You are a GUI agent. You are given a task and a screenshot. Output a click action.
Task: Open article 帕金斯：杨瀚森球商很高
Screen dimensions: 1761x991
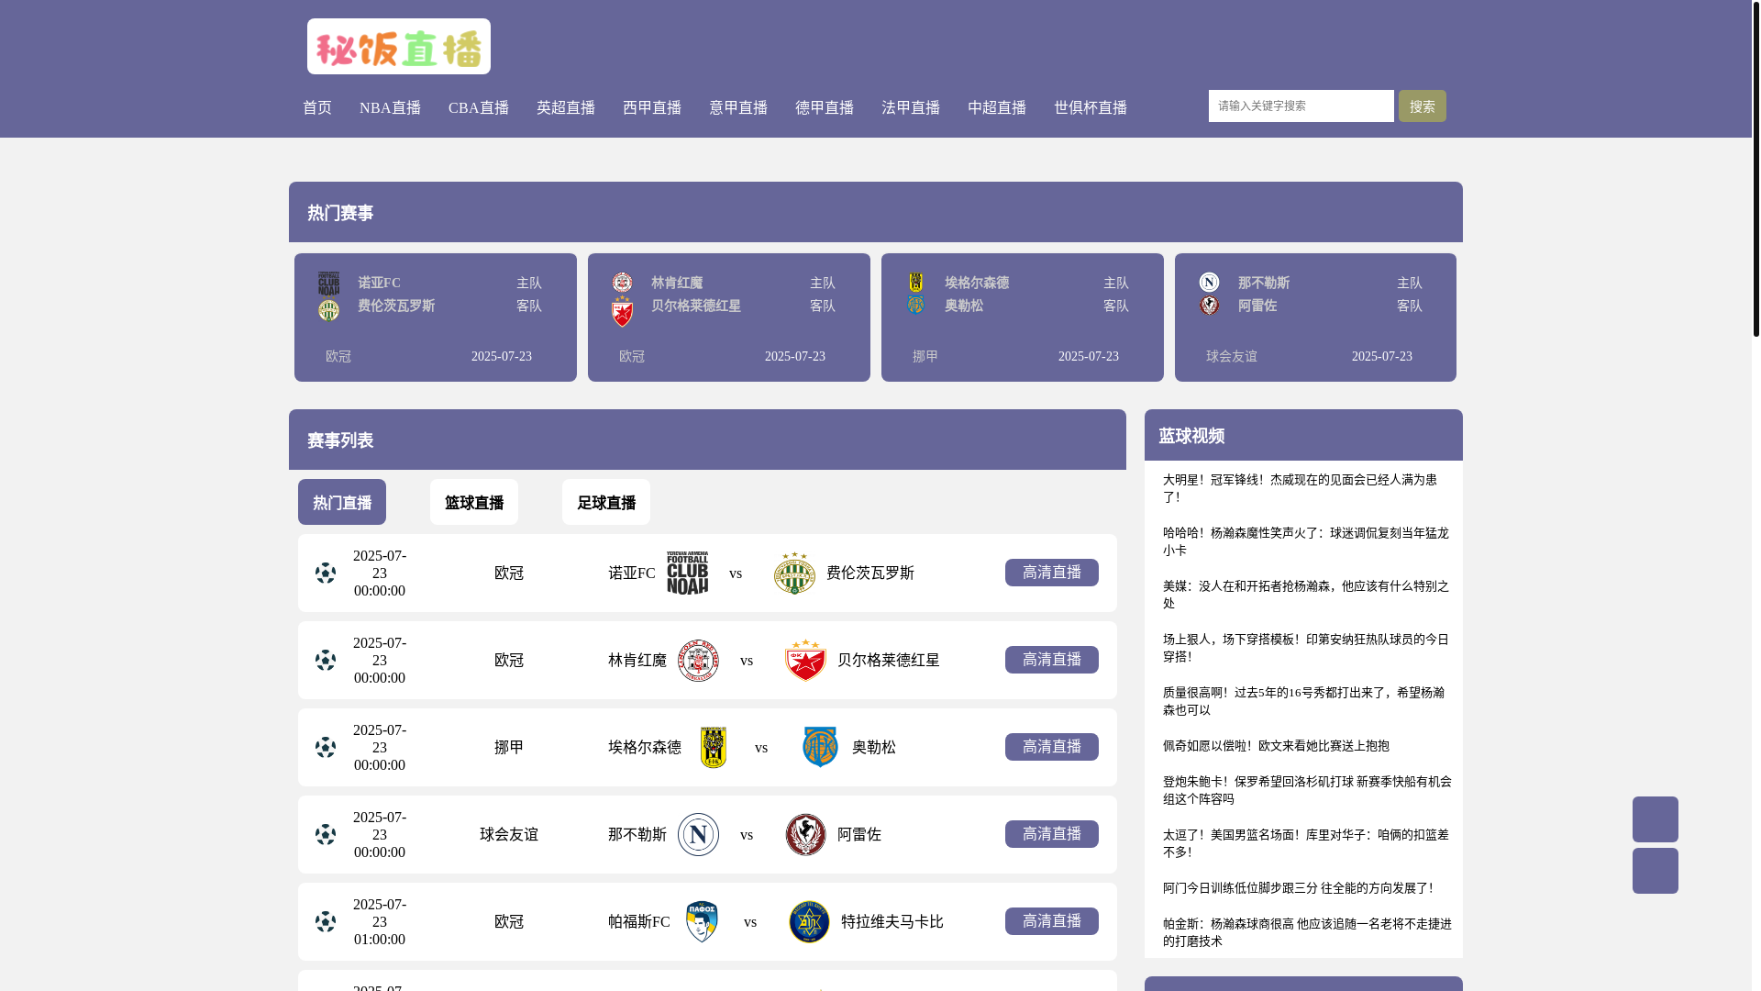[1308, 932]
